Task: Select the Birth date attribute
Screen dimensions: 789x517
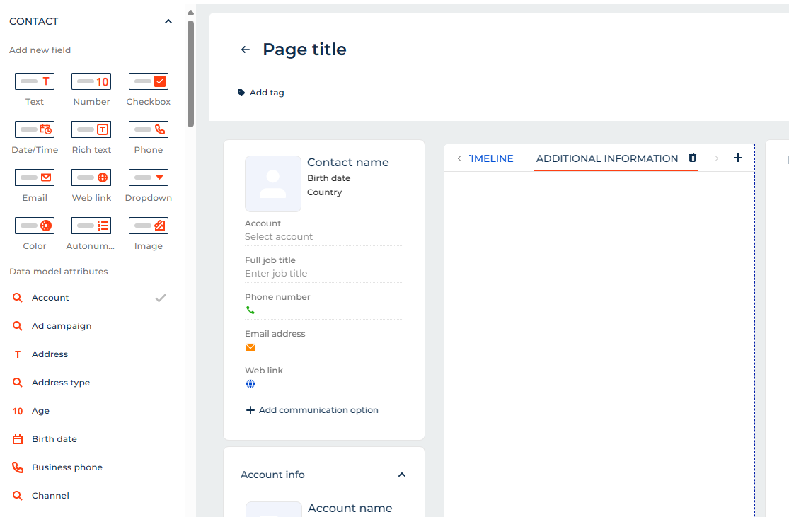Action: (54, 439)
